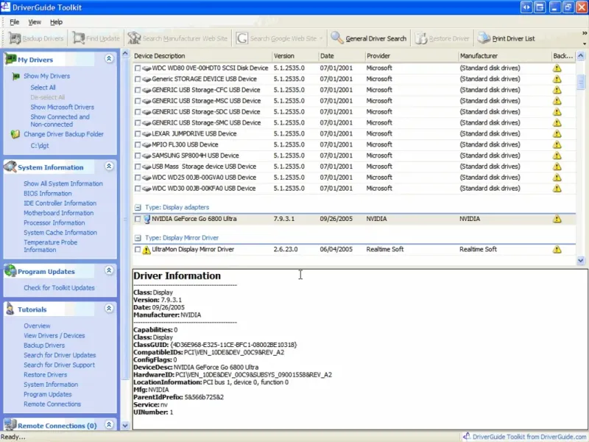Click the sidebar scroll up arrow
589x442 pixels.
pyautogui.click(x=125, y=54)
